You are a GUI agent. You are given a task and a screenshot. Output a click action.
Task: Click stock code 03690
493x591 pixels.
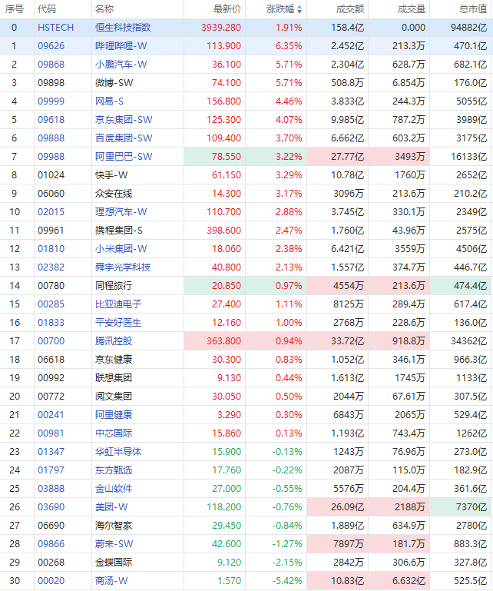pos(51,508)
